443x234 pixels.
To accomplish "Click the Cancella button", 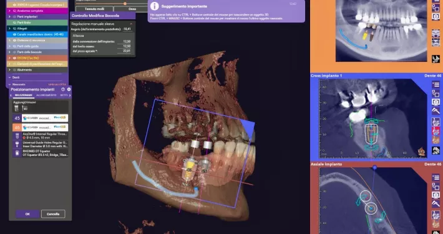I will (53, 214).
